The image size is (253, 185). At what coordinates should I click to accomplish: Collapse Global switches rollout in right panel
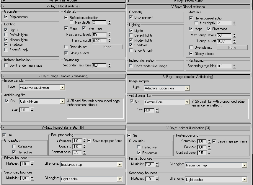tap(188, 7)
